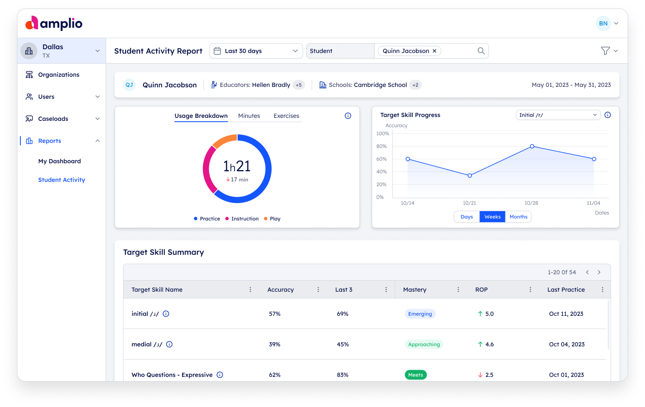
Task: Click the Caseloads sidebar icon
Action: (29, 119)
